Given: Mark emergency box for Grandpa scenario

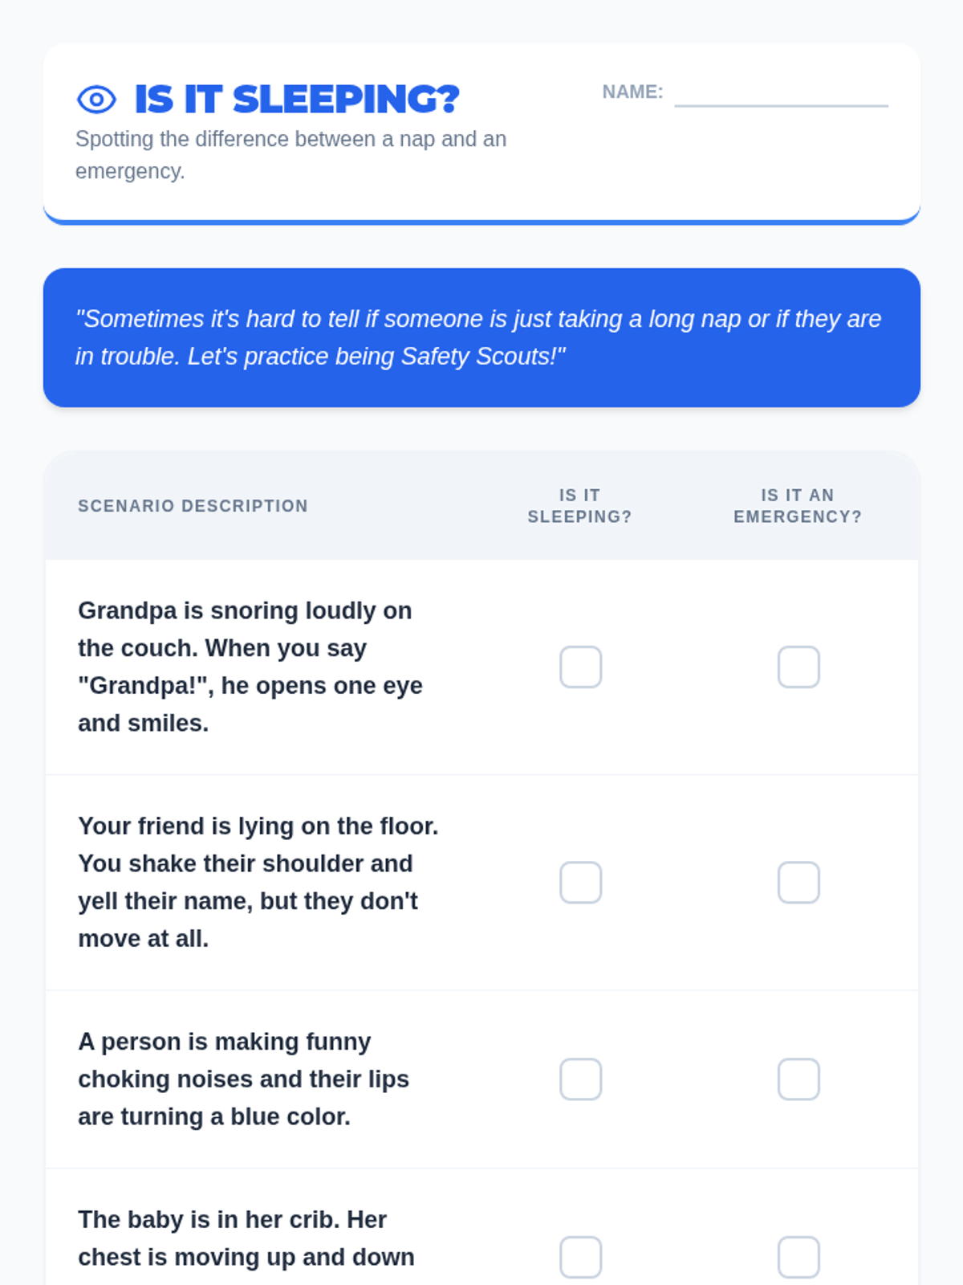Looking at the screenshot, I should click(x=798, y=667).
